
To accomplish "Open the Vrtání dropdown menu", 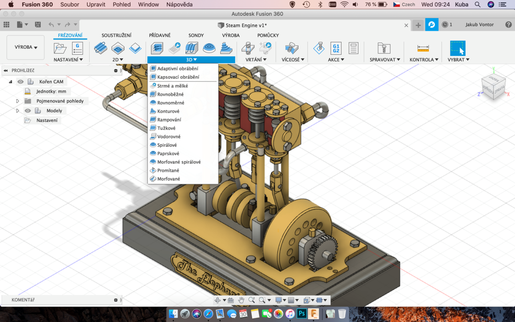I will (256, 60).
